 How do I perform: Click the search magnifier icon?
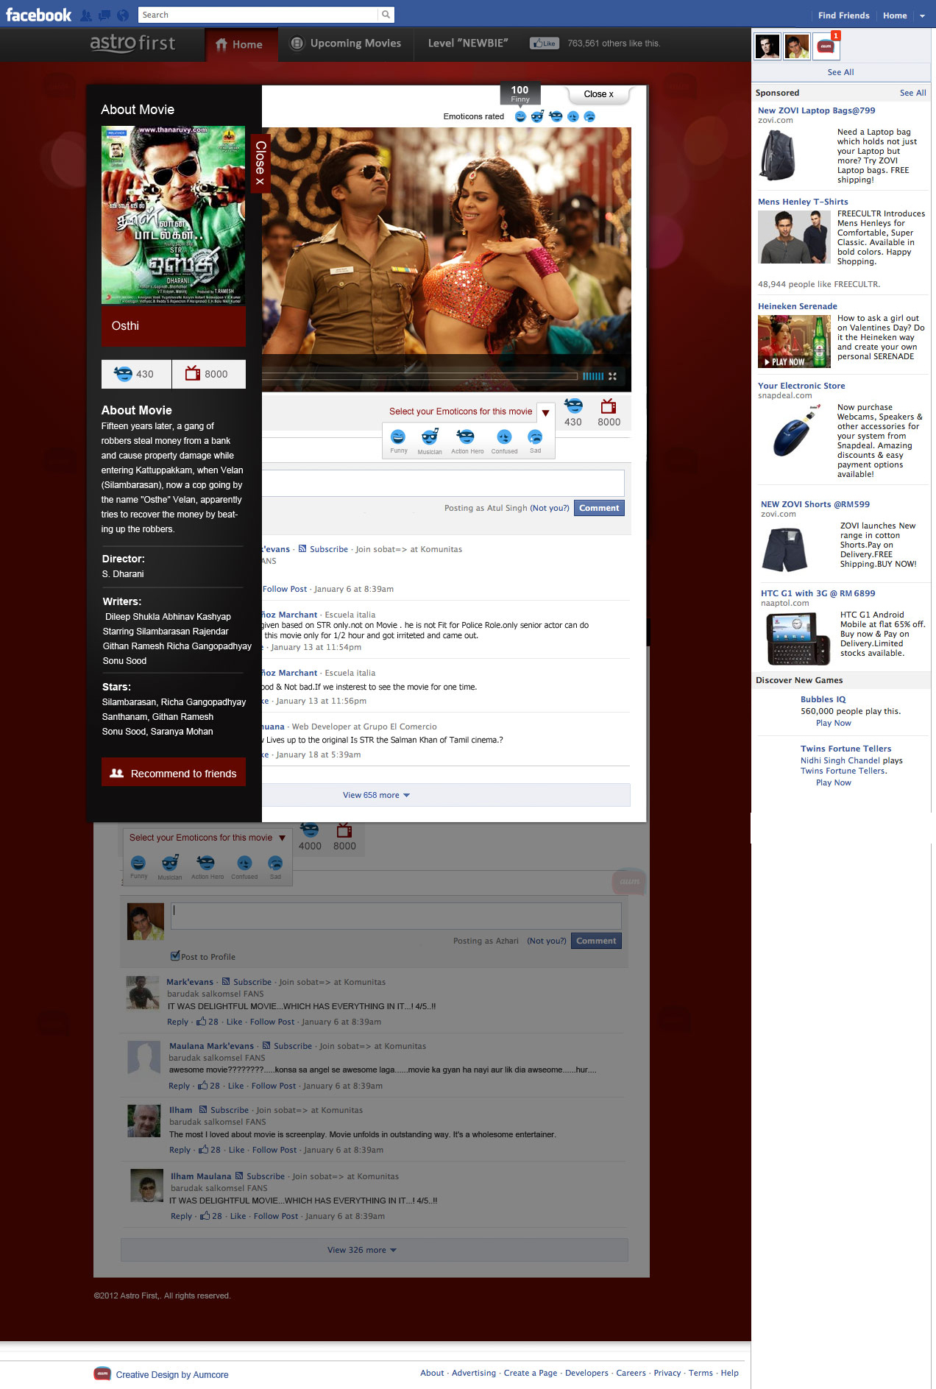pyautogui.click(x=386, y=15)
